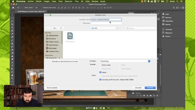Toggle Mostrar contr. transf. checkbox
195x110 pixels.
[x=42, y=8]
